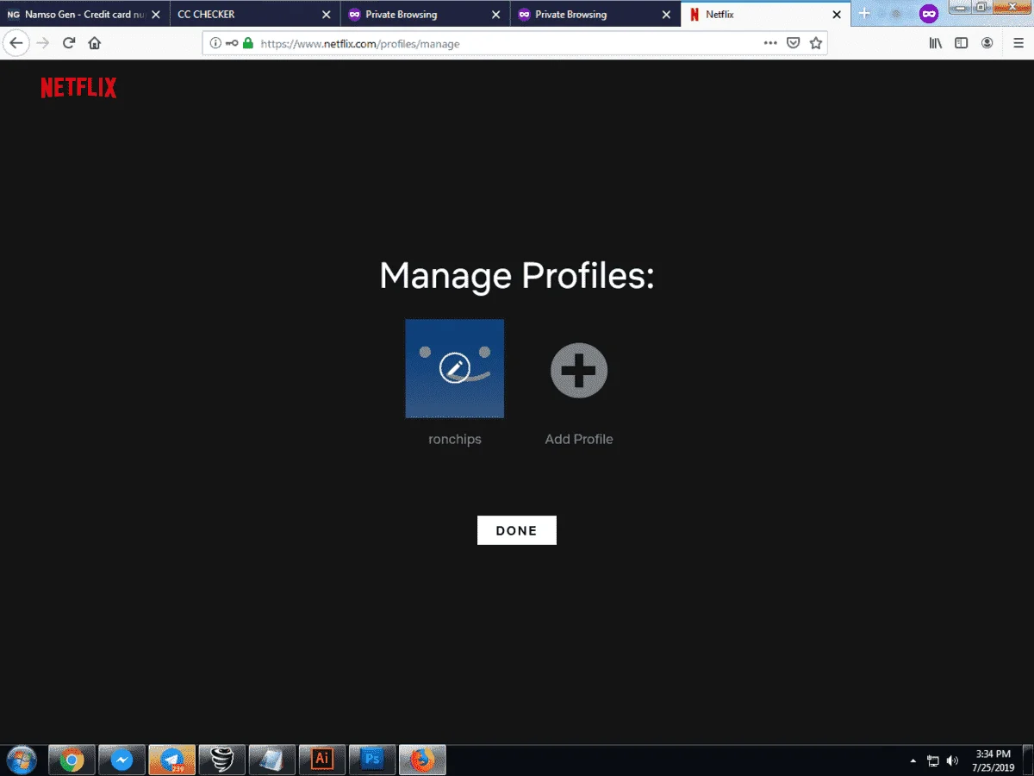Open page actions three-dot menu
The image size is (1034, 776).
pos(770,43)
